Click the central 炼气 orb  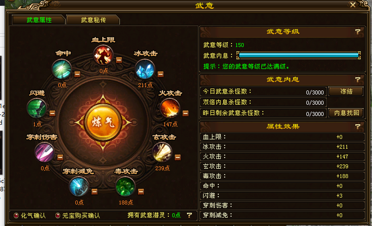[103, 122]
